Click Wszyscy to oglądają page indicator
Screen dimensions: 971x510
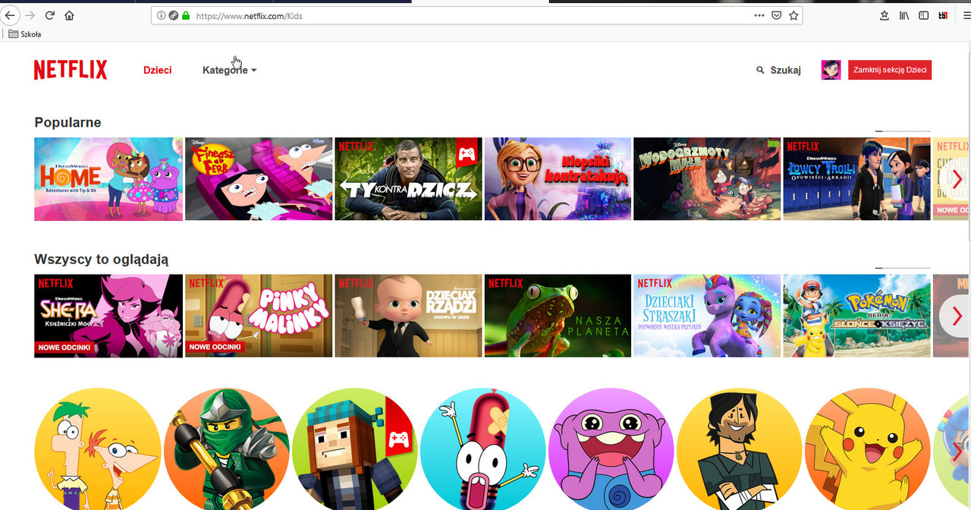(x=903, y=268)
